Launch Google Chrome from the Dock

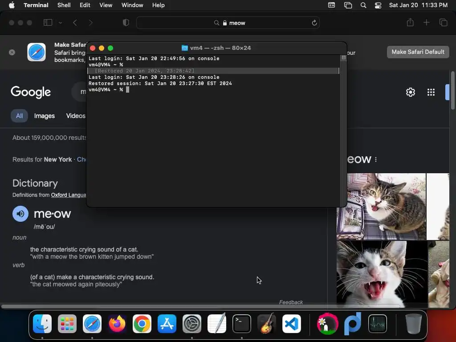[142, 324]
